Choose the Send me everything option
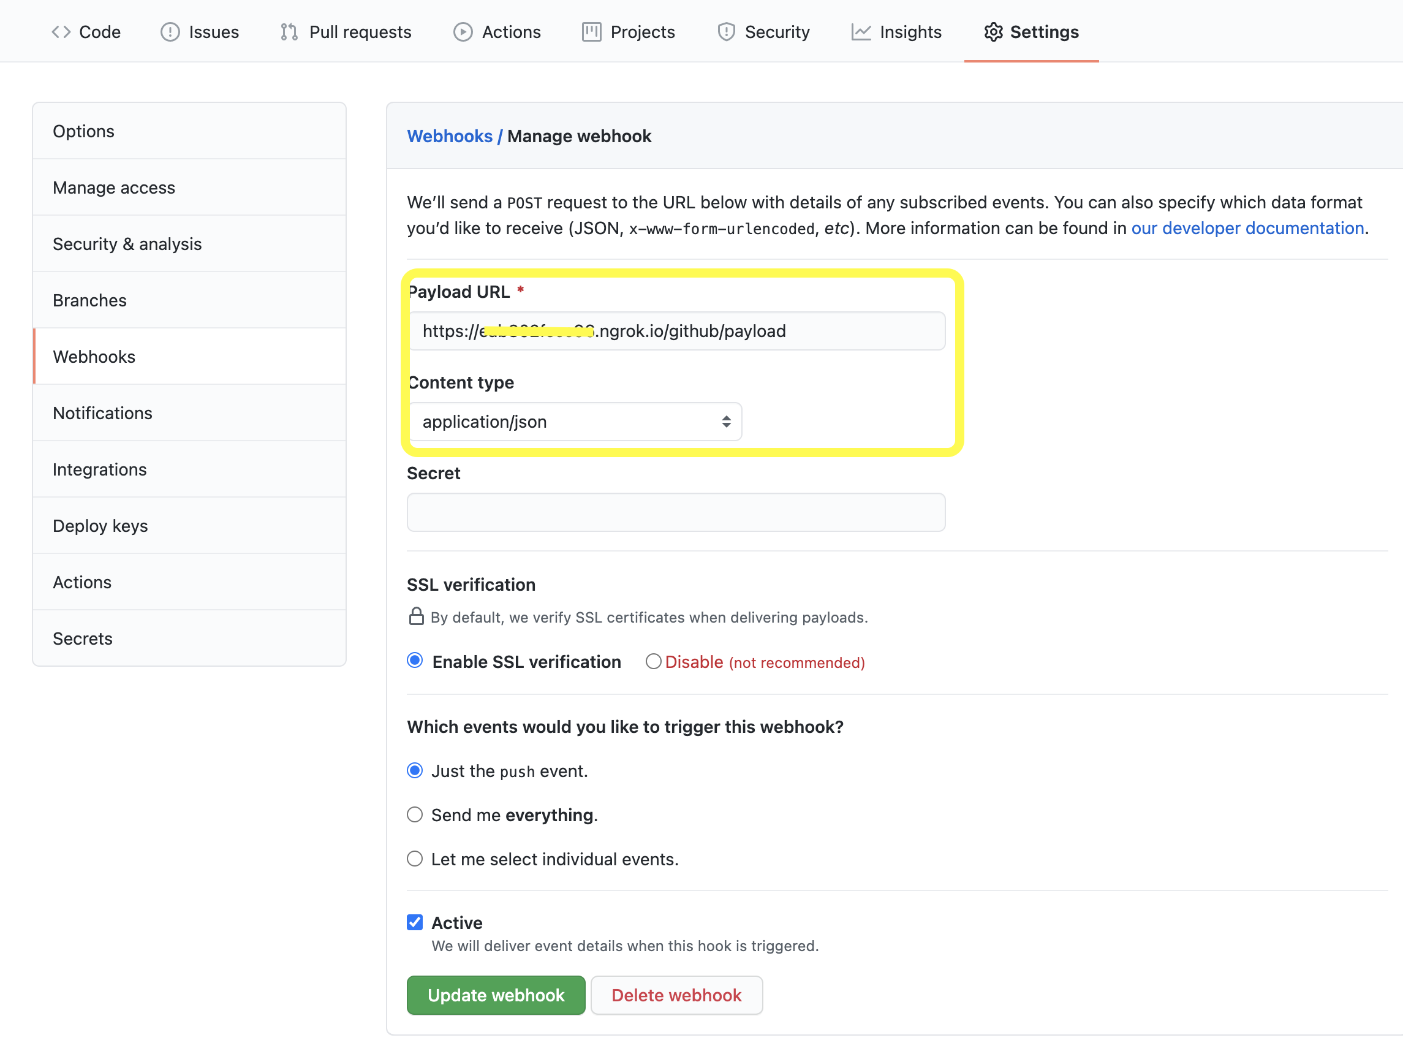The width and height of the screenshot is (1403, 1043). (415, 814)
